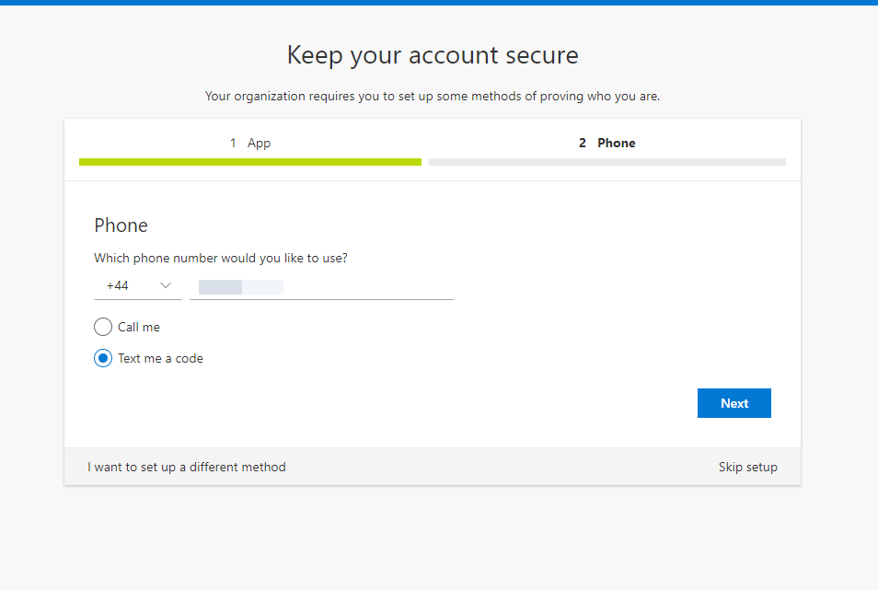This screenshot has width=878, height=590.
Task: Click the Phone section heading in the form
Action: coord(121,225)
